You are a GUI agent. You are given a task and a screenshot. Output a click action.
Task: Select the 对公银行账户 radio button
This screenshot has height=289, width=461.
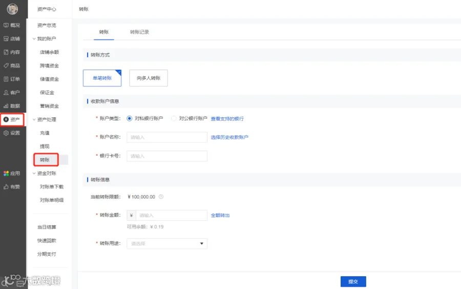click(174, 118)
